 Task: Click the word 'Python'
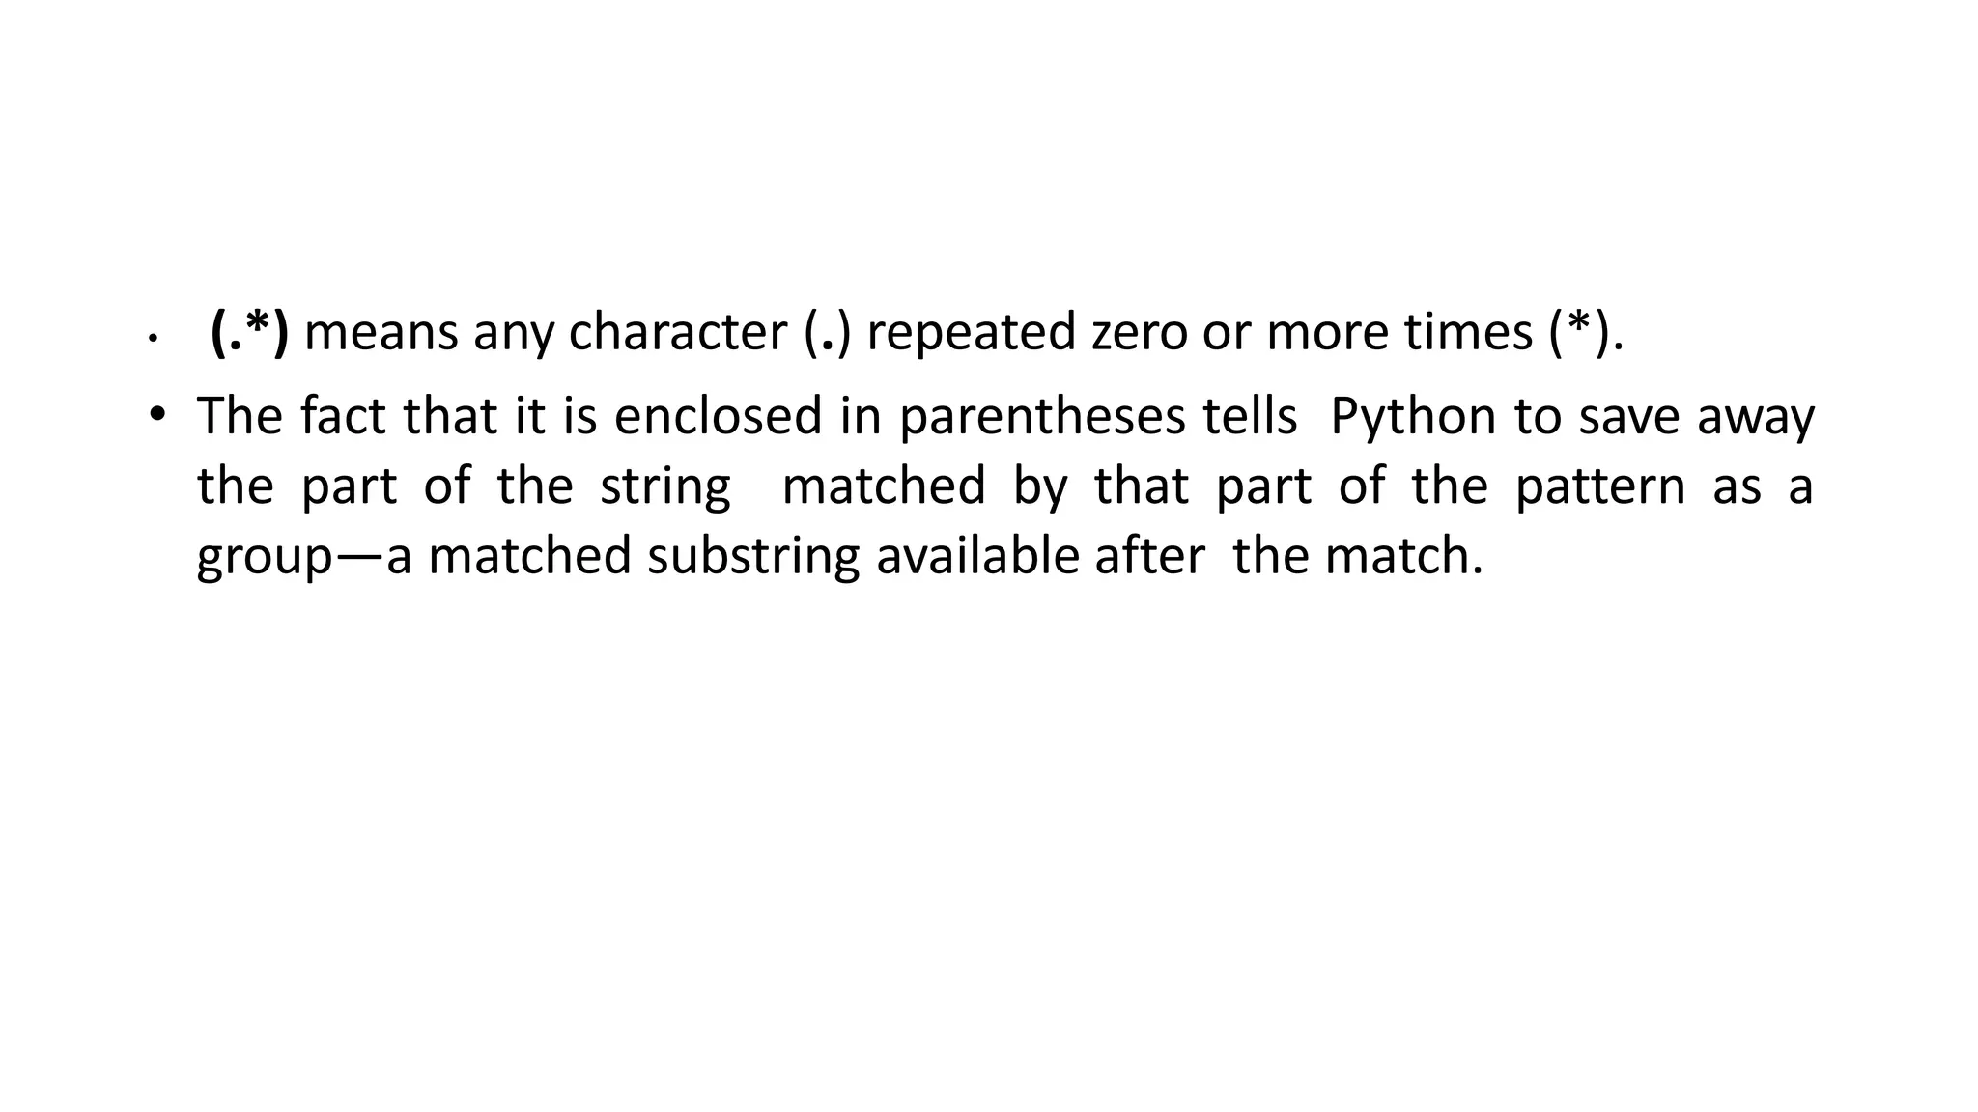pyautogui.click(x=1412, y=417)
